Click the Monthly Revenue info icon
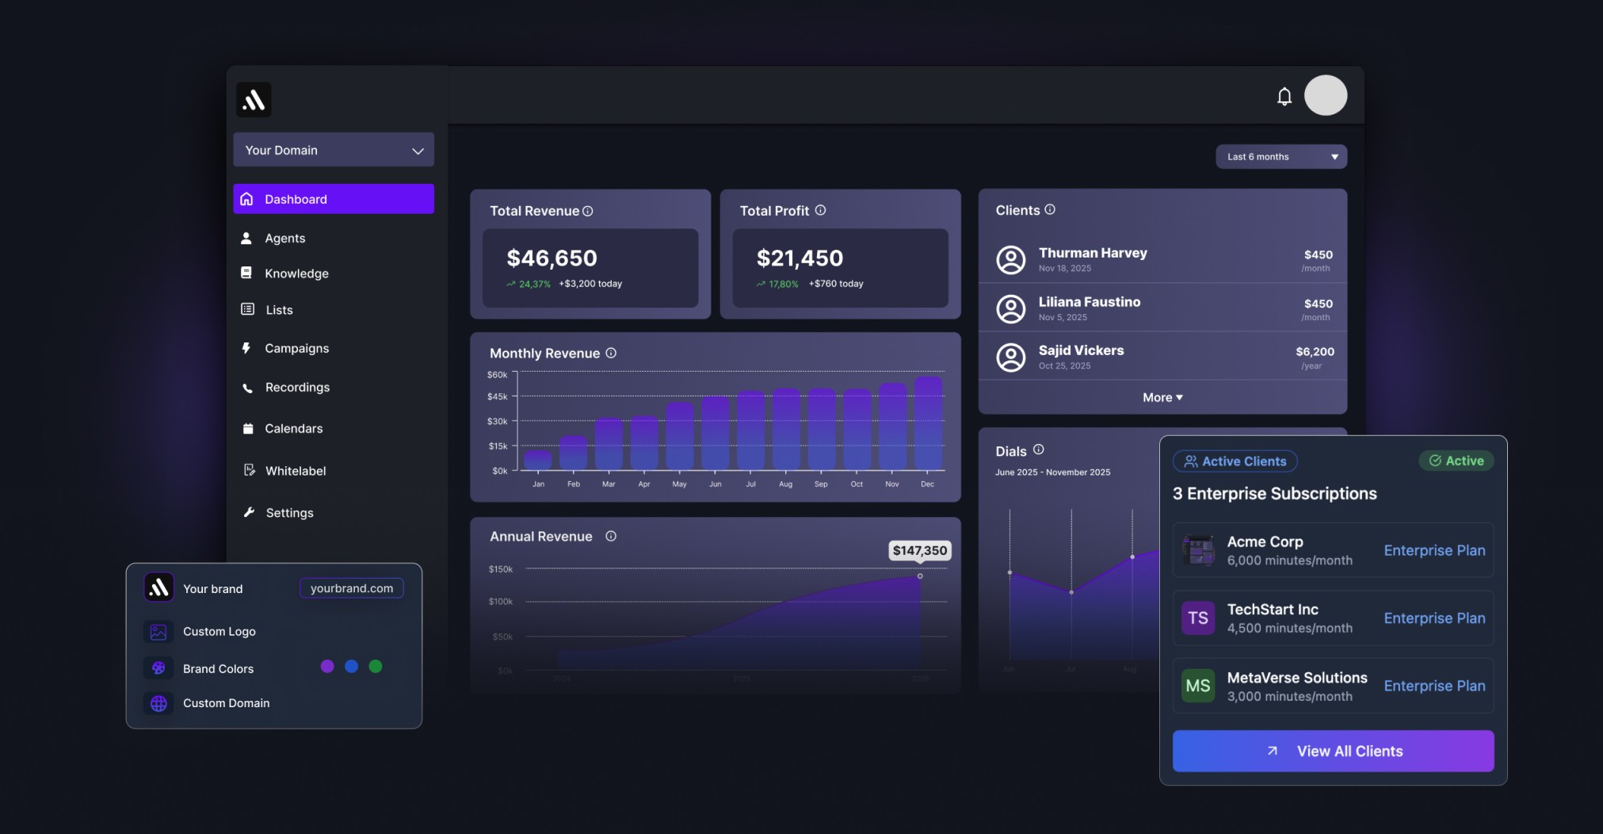 tap(611, 354)
